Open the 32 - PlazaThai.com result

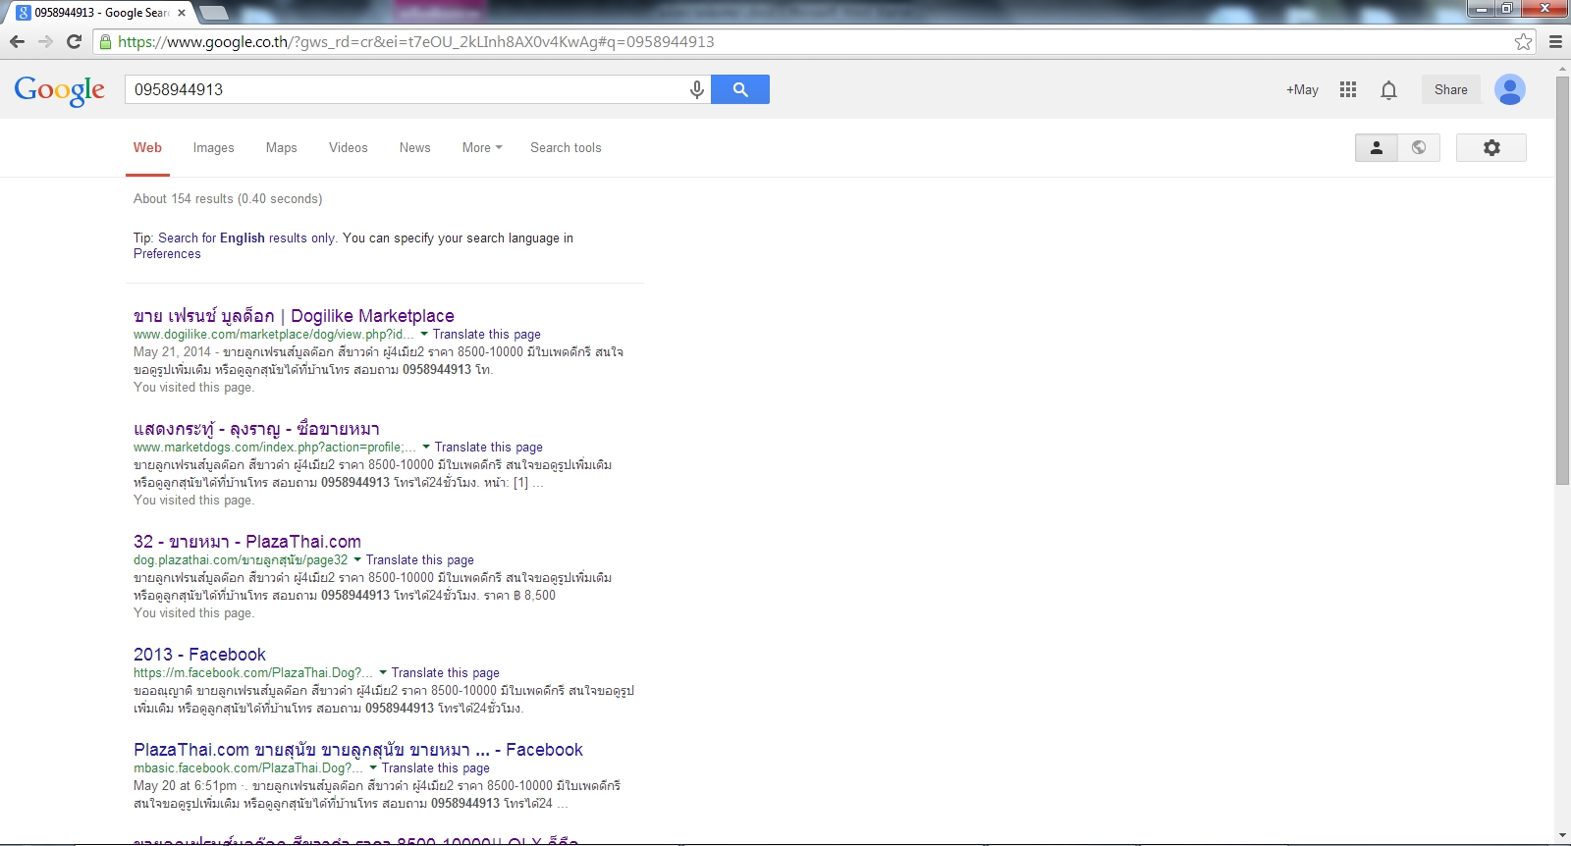(x=247, y=541)
